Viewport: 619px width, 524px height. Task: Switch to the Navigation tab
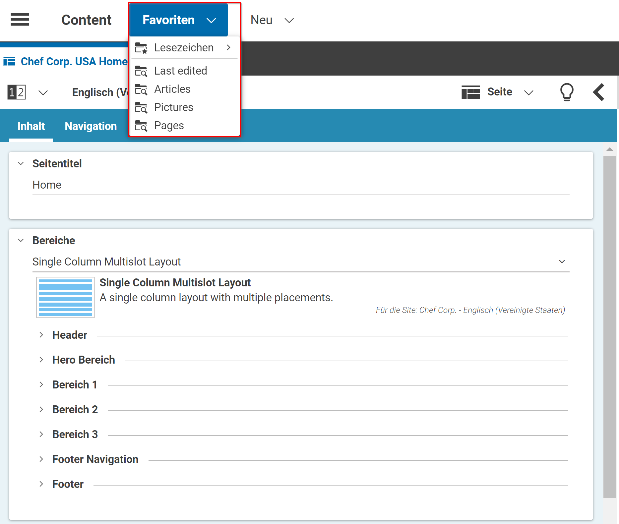pyautogui.click(x=91, y=126)
